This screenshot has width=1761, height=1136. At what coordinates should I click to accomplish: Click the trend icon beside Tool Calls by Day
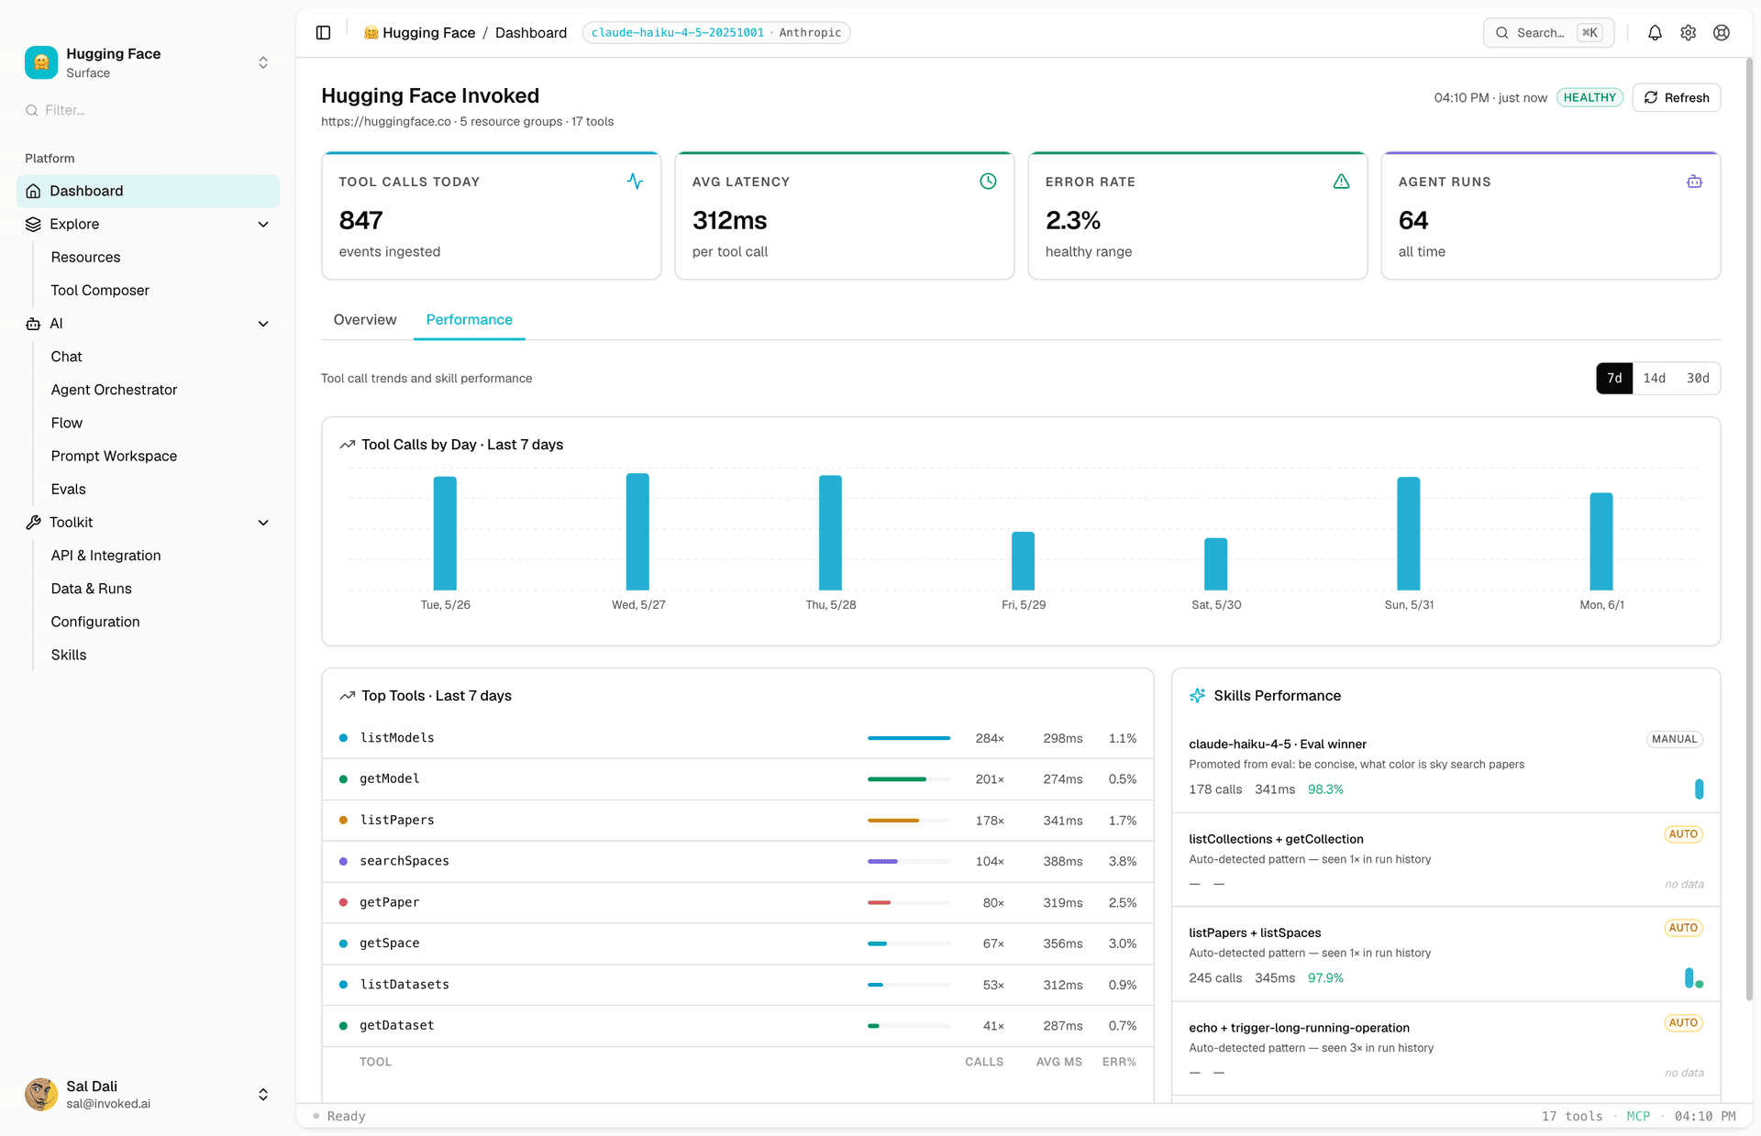[x=347, y=445]
